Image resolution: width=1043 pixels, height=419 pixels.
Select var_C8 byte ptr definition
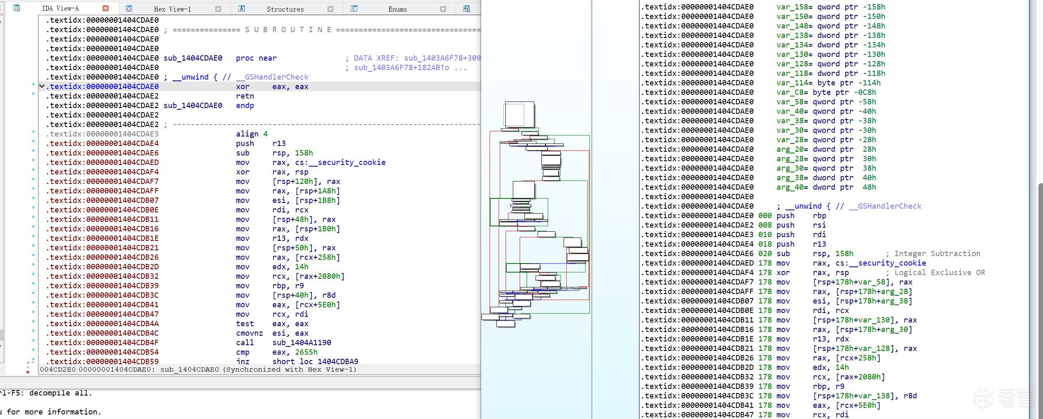(826, 92)
